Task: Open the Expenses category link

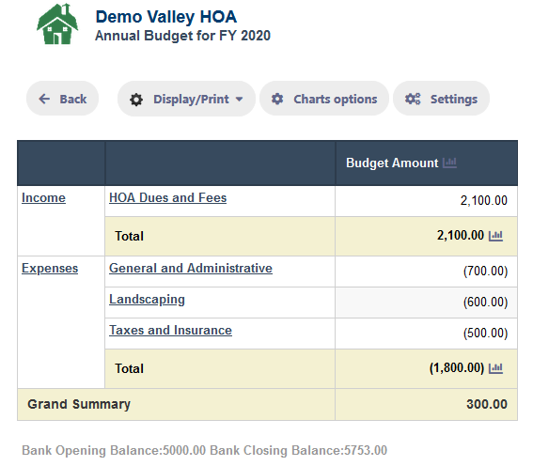Action: point(50,269)
